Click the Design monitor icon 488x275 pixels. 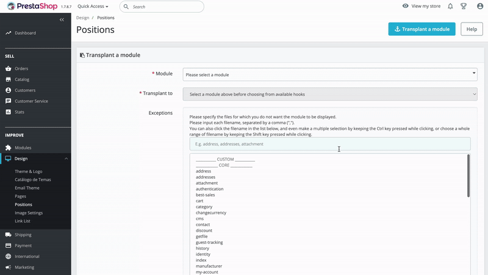coord(8,159)
